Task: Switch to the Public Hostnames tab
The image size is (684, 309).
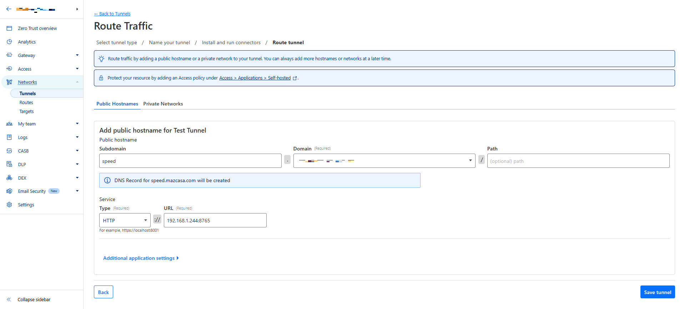Action: (x=117, y=104)
